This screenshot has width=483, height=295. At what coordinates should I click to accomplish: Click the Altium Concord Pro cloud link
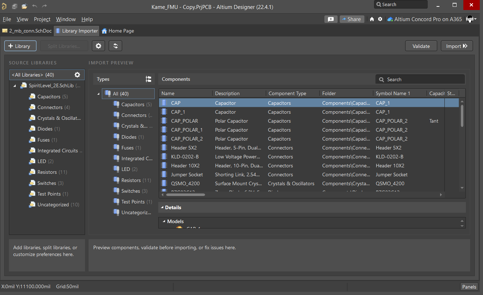[424, 19]
